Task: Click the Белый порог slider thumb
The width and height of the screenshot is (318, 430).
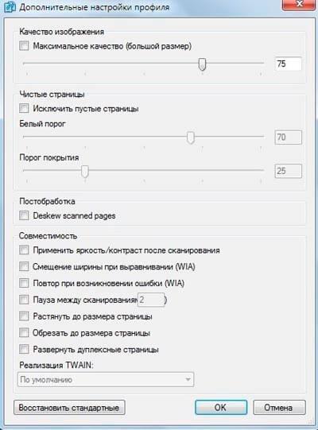Action: [191, 138]
